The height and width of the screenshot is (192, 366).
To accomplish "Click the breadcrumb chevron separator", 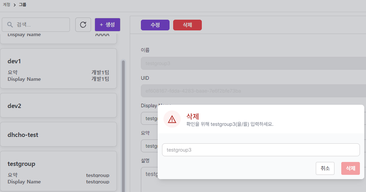I will (14, 5).
